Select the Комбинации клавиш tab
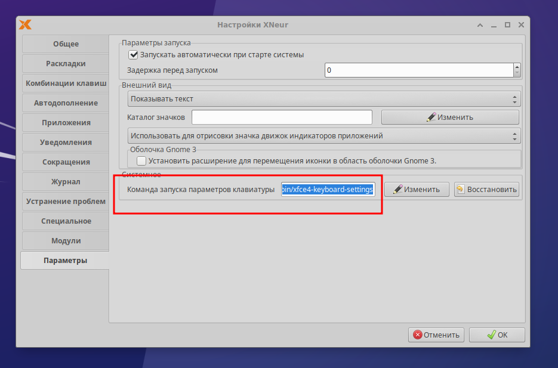 64,83
